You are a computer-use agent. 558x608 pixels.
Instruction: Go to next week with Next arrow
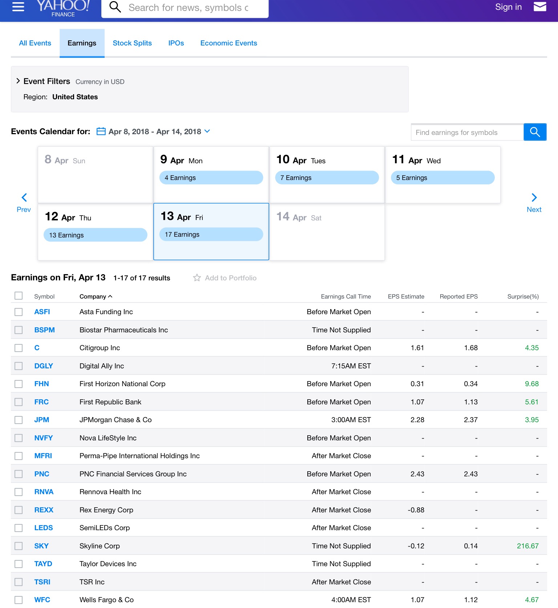click(534, 203)
